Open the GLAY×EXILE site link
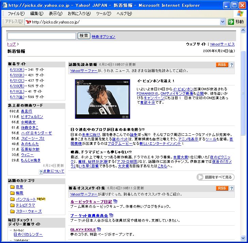 (83, 230)
